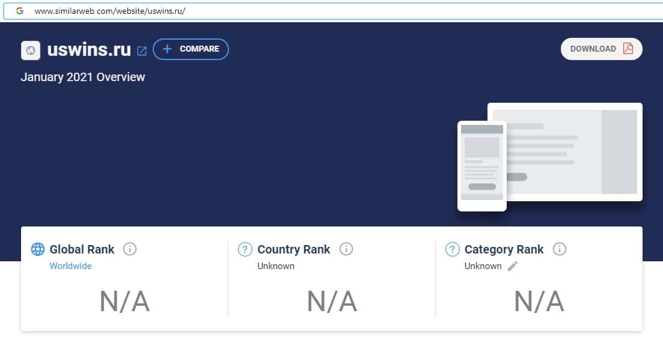Click the Country Rank N/A value

point(332,302)
